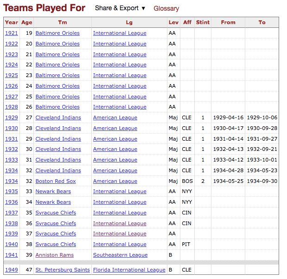Sort table by Year column header
287x279 pixels.
pos(12,22)
